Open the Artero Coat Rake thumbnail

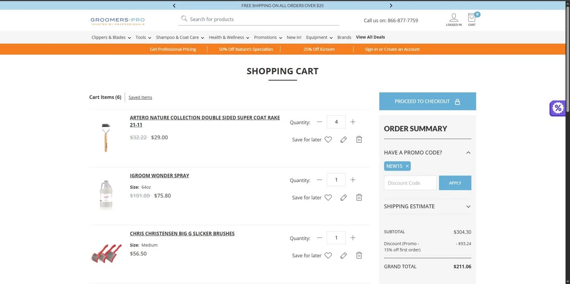coord(106,137)
